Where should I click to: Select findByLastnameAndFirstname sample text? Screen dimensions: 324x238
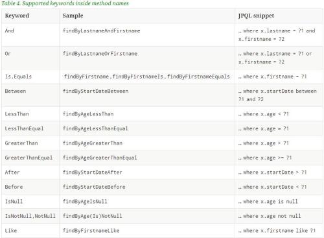point(101,30)
